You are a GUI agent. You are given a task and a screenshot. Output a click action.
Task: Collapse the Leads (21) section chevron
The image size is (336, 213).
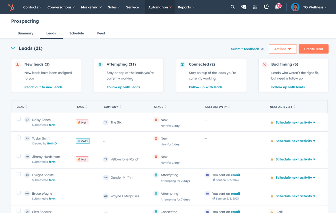13,48
